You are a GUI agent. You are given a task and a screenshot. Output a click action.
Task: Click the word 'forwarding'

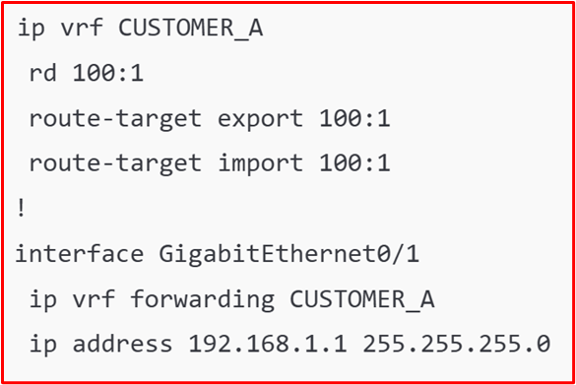click(203, 298)
